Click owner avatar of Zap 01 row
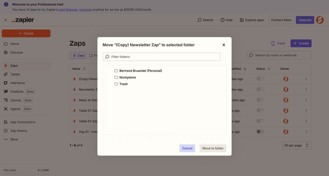 (285, 132)
